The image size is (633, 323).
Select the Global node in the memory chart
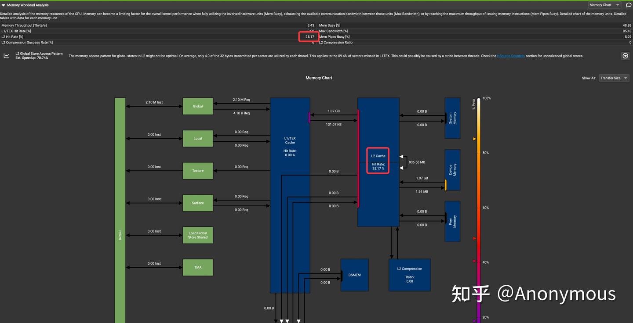(x=197, y=106)
